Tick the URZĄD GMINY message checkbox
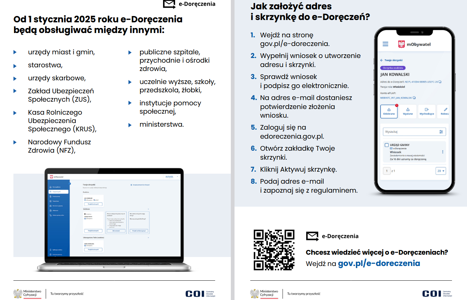Screen dimensions: 467x300 click(387, 145)
